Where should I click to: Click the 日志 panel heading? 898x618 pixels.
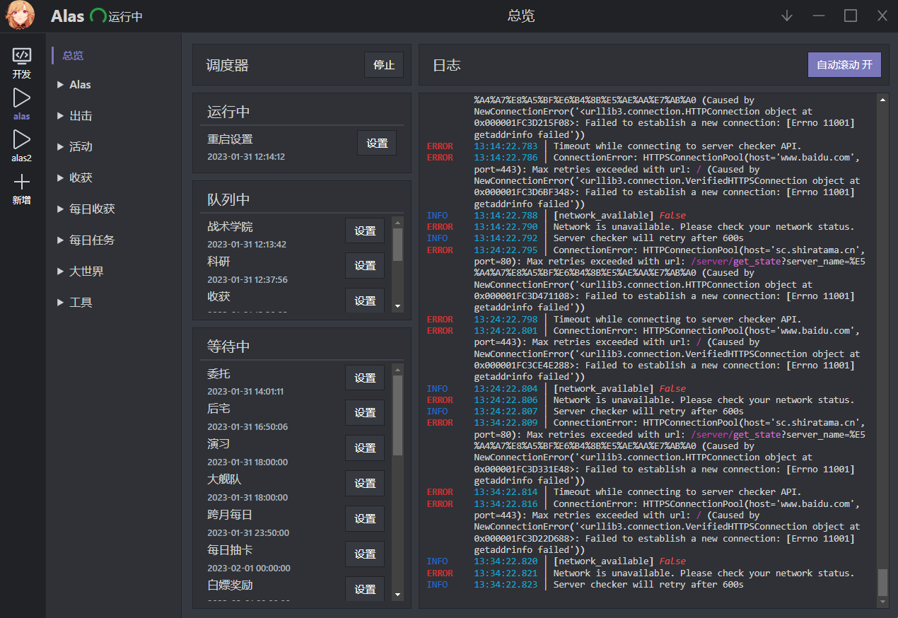click(447, 66)
